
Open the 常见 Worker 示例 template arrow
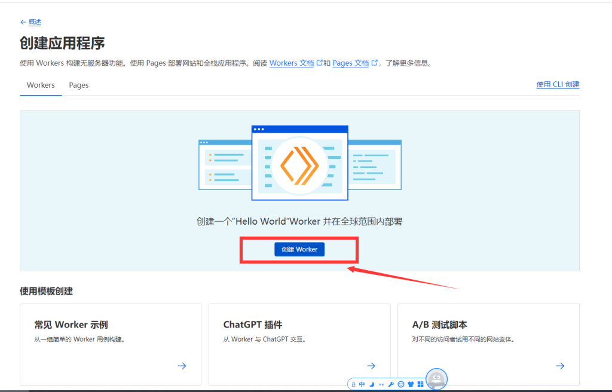(x=182, y=366)
